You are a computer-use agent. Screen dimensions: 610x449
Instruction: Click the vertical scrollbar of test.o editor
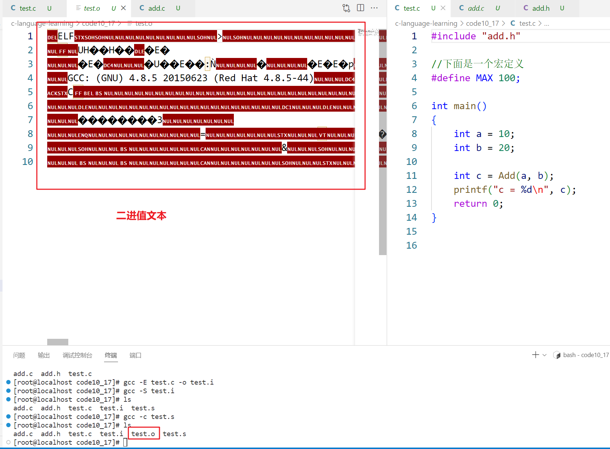pyautogui.click(x=383, y=142)
